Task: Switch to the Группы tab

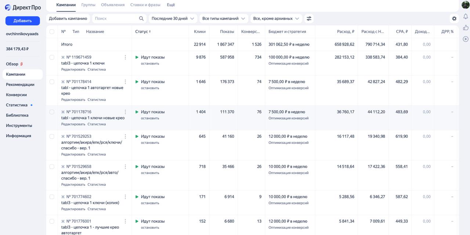Action: coord(88,5)
